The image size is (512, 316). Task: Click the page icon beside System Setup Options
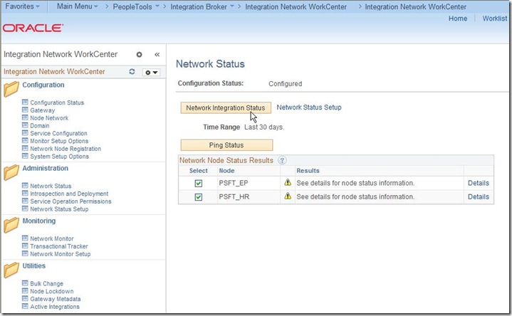tap(25, 156)
